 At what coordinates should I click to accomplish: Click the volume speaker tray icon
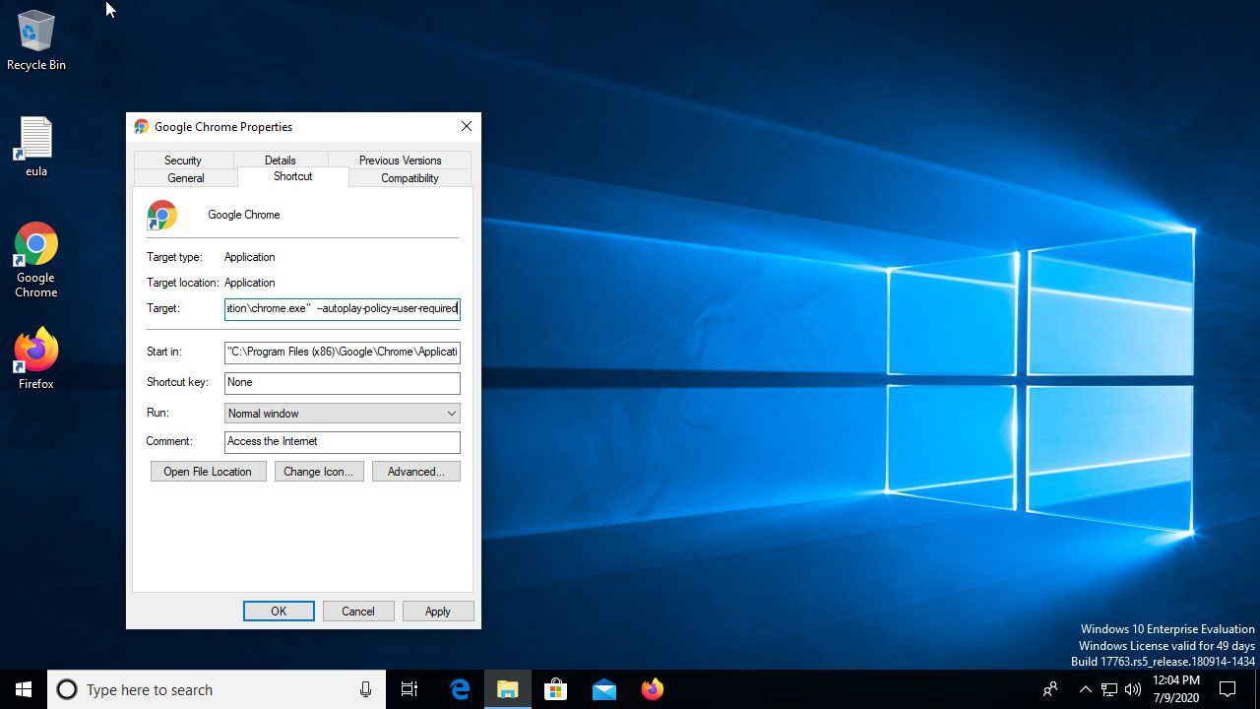click(1132, 689)
